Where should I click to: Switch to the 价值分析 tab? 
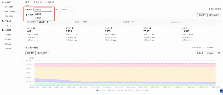tap(50, 2)
